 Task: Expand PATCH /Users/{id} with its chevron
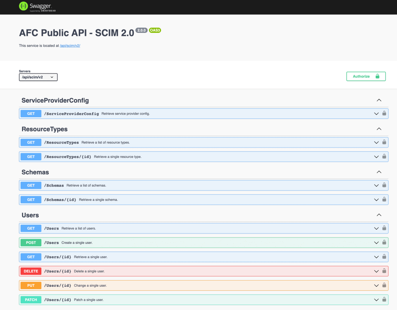(x=376, y=300)
